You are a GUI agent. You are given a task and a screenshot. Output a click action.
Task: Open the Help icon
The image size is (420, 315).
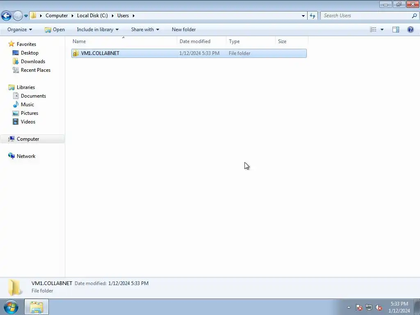point(410,30)
